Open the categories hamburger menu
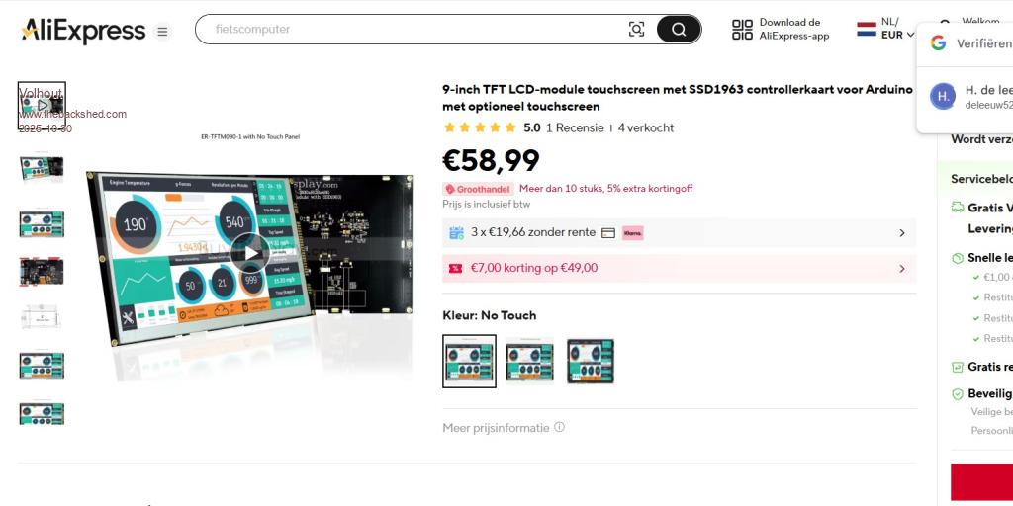1013x506 pixels. pos(163,31)
